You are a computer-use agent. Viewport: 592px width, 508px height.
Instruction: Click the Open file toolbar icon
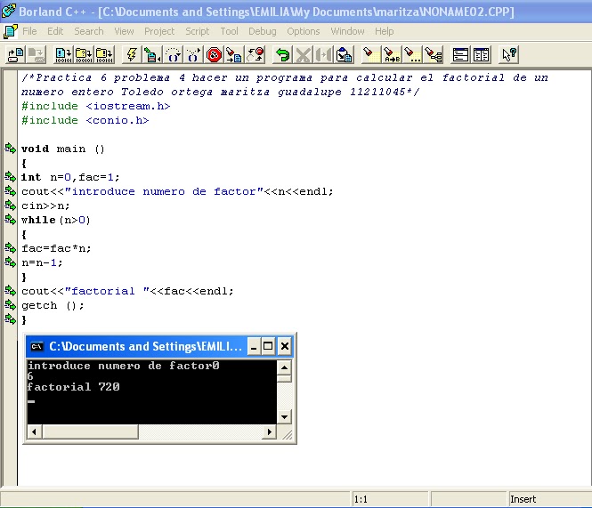(16, 55)
